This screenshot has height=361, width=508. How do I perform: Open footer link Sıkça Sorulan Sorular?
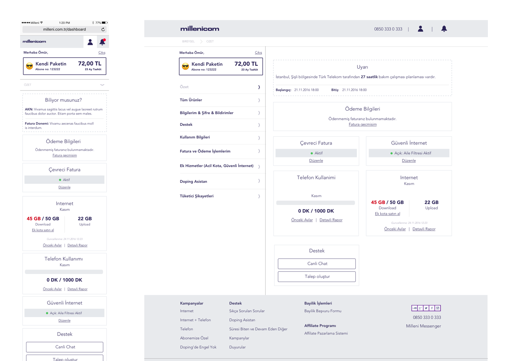[x=247, y=311]
